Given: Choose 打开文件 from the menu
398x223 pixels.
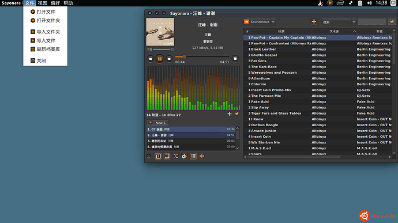Looking at the screenshot, I should point(45,12).
